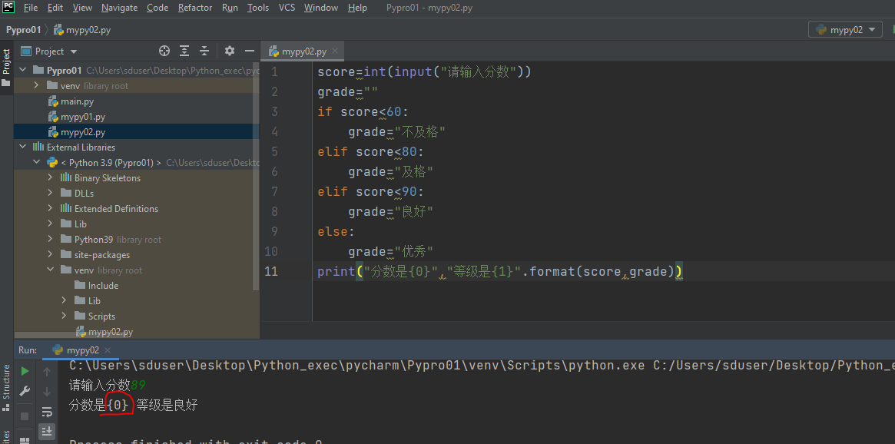Click the mypy02.py breadcrumb in the navigation bar
The width and height of the screenshot is (895, 444).
[x=82, y=30]
